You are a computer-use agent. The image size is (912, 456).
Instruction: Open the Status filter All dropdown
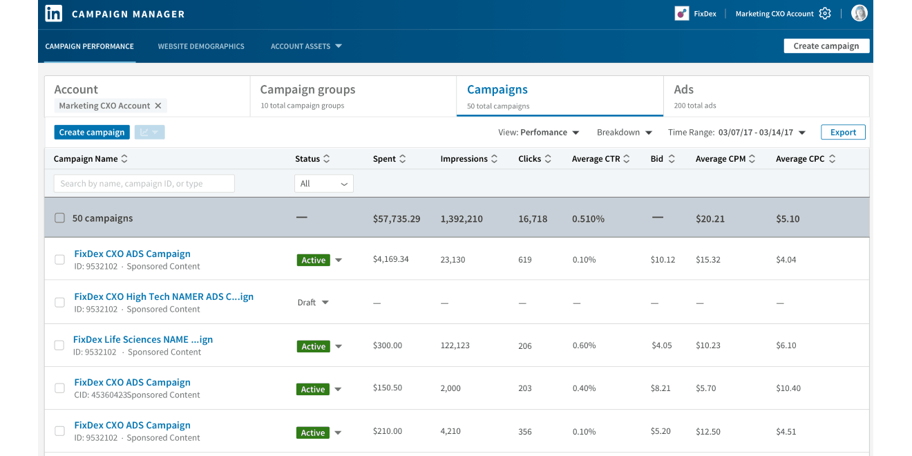coord(323,184)
